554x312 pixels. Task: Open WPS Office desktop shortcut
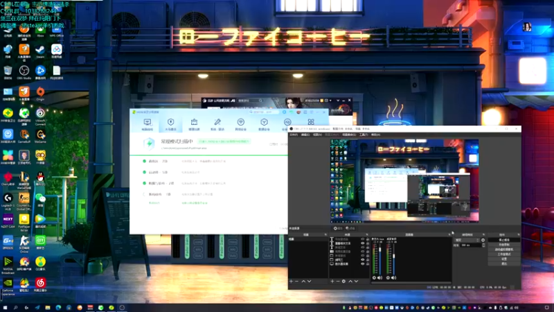tap(57, 31)
